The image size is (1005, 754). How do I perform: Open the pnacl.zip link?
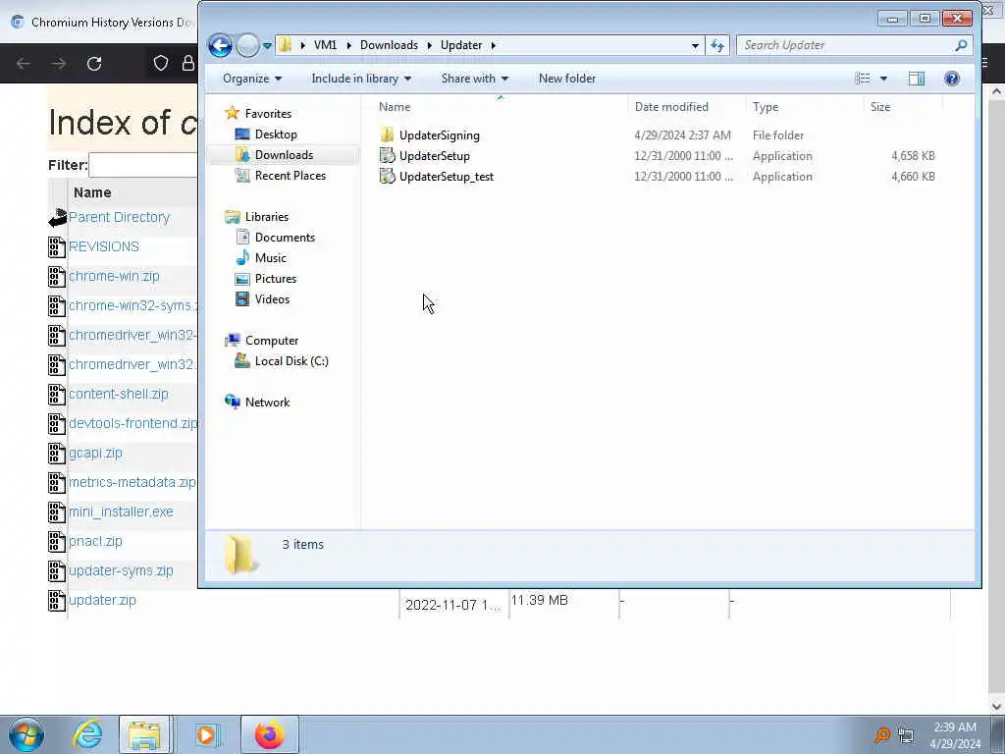[95, 542]
